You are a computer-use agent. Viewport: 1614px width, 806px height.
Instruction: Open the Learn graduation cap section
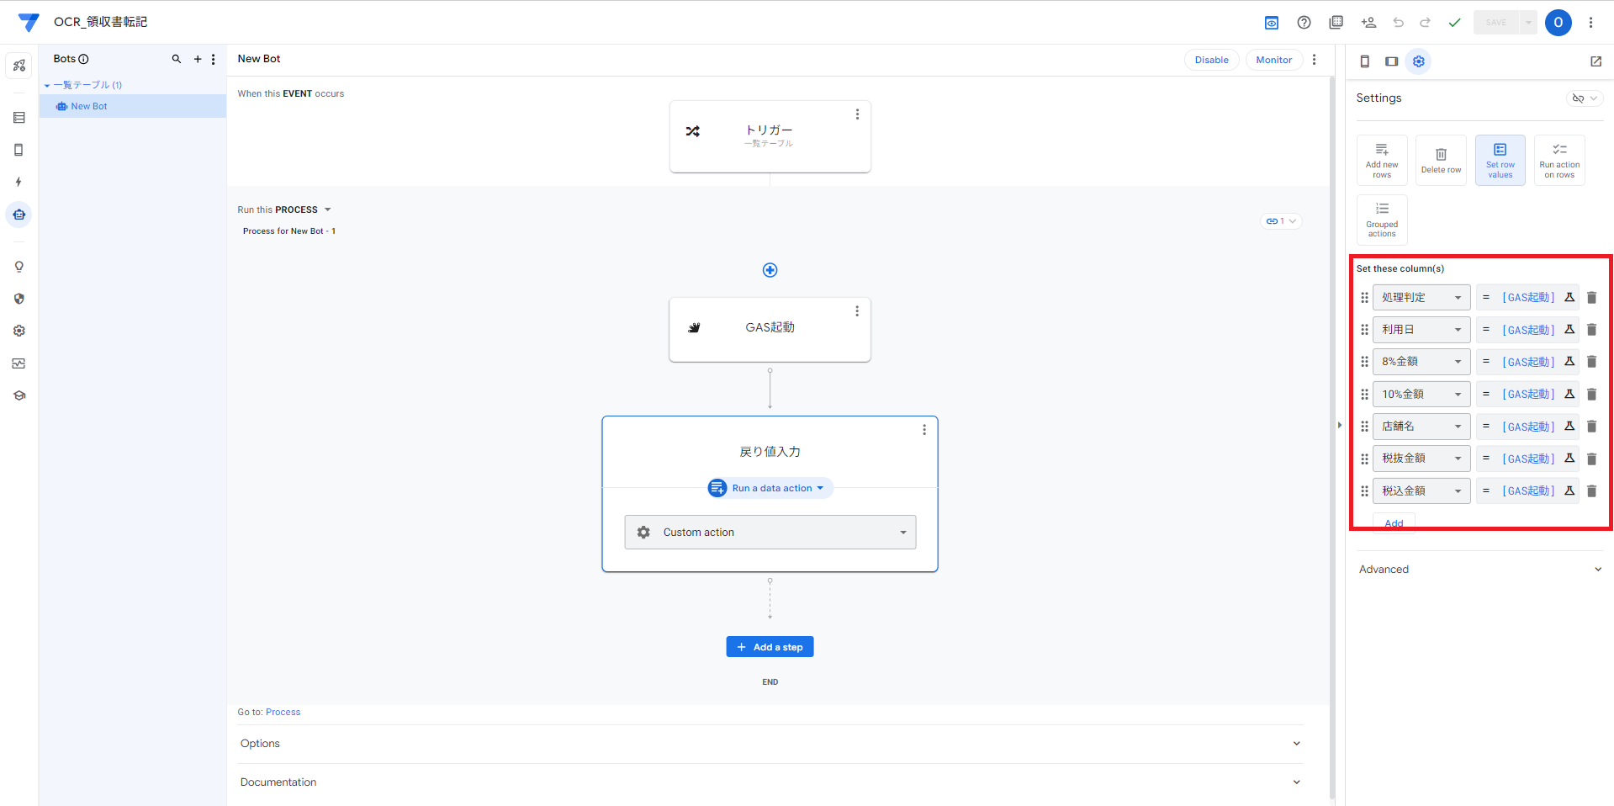coord(19,395)
